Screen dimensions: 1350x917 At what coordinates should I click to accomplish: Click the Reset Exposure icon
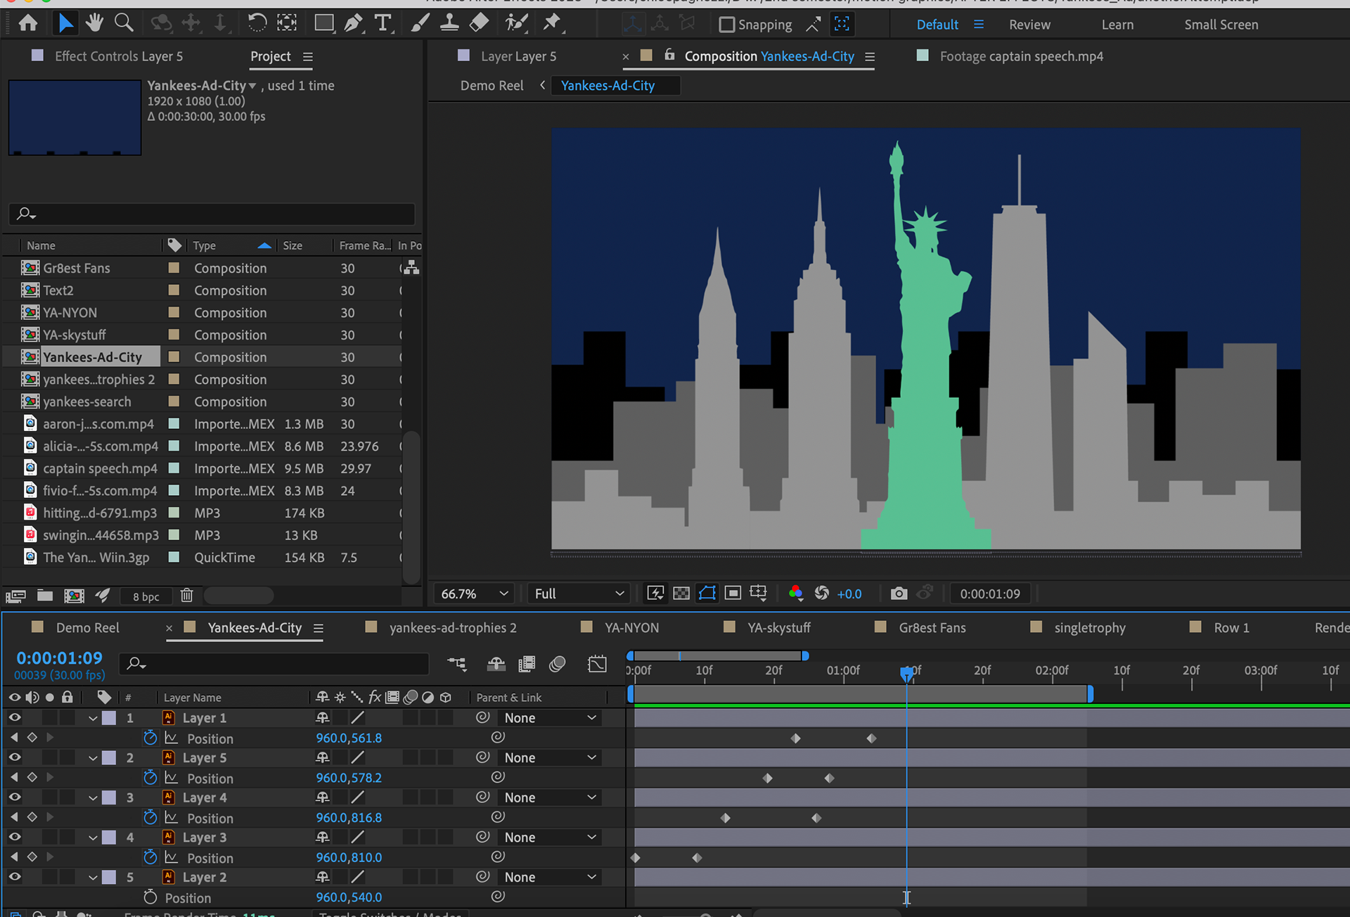(x=821, y=593)
